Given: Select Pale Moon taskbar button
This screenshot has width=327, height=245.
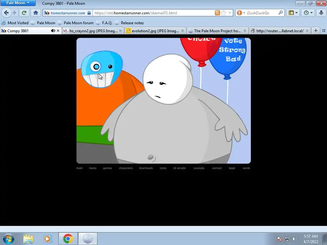Looking at the screenshot, I should pyautogui.click(x=88, y=239).
